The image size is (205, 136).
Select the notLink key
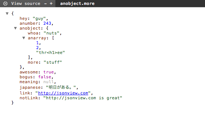click(29, 98)
